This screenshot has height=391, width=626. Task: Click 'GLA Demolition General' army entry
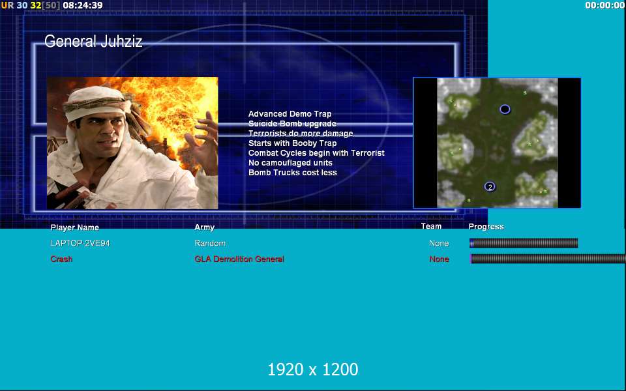click(x=239, y=259)
